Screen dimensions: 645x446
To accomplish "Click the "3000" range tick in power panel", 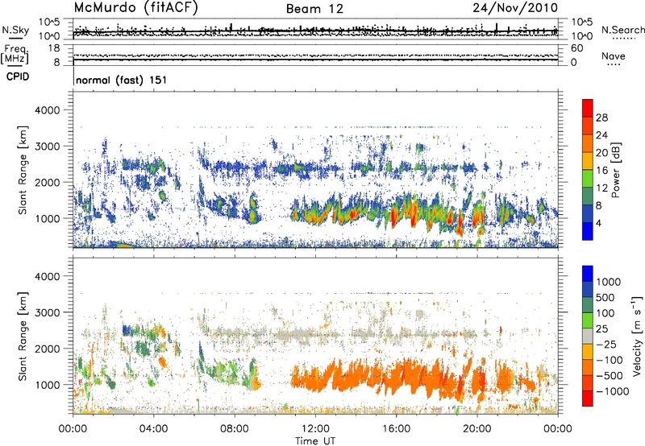I will 46,147.
